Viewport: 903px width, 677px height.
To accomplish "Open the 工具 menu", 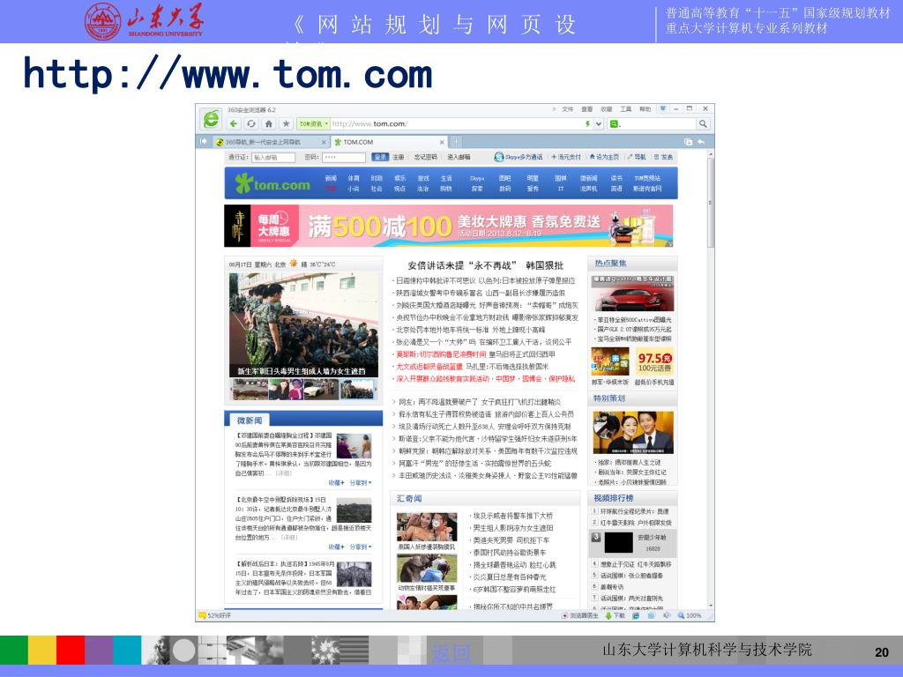I will pos(626,108).
